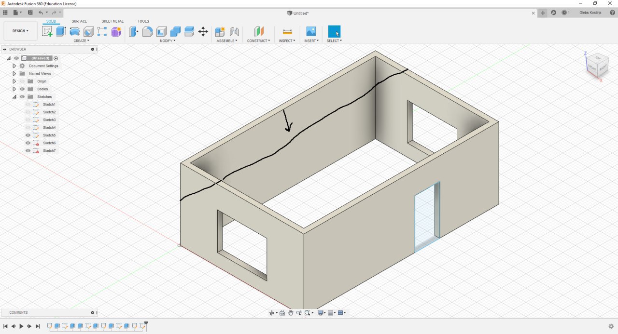Show Sketch3 with its eye icon
Screen dimensions: 618x334
28,120
